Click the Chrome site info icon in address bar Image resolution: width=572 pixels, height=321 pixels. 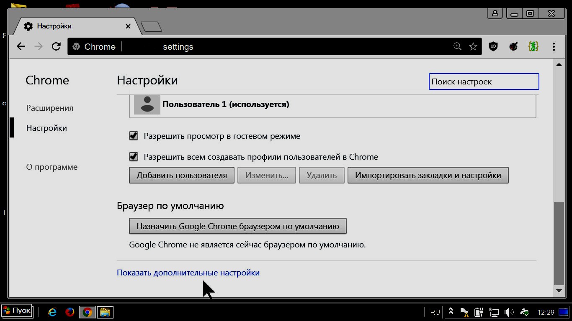76,47
